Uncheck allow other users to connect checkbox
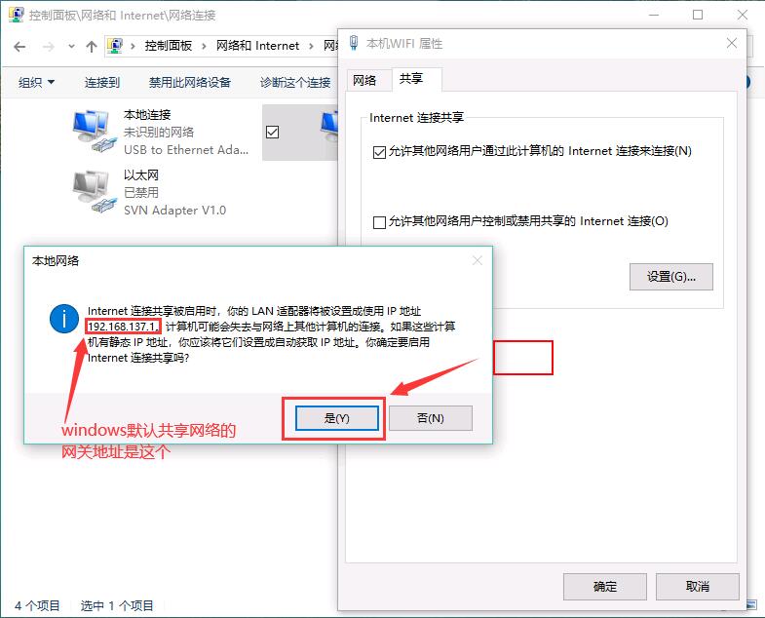765x618 pixels. [379, 152]
